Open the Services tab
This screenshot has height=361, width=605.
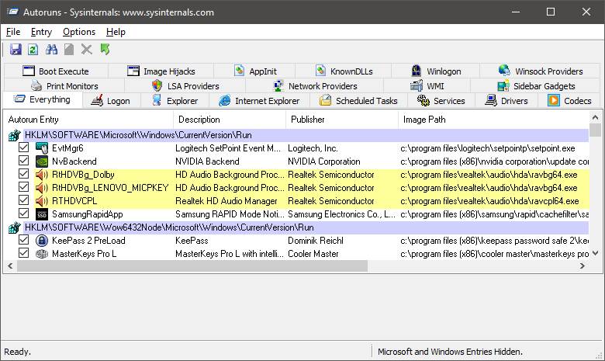click(441, 101)
